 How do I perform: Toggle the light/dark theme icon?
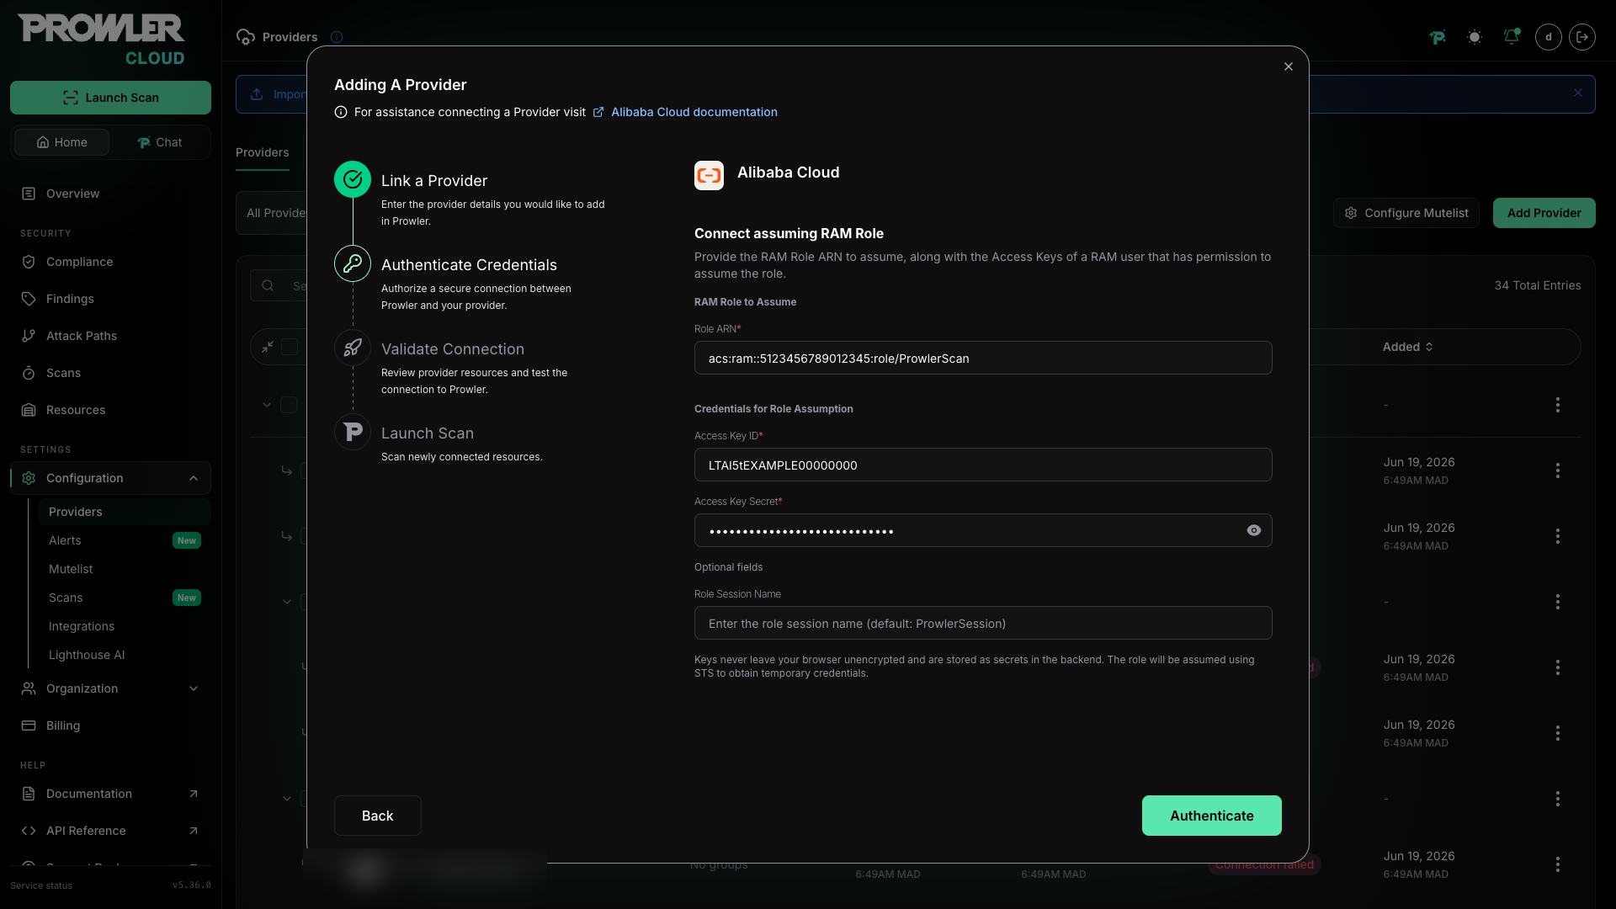1475,37
